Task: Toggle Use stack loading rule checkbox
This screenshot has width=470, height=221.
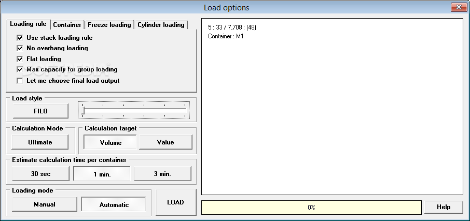Action: point(20,38)
